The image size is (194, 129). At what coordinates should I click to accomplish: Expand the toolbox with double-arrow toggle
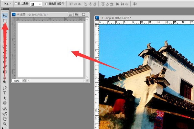click(x=2, y=9)
